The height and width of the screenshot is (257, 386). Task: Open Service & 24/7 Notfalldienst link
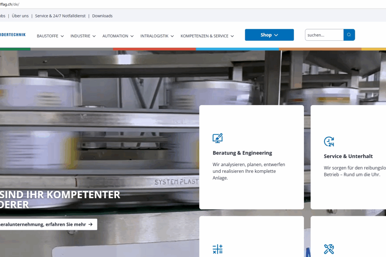coord(60,16)
